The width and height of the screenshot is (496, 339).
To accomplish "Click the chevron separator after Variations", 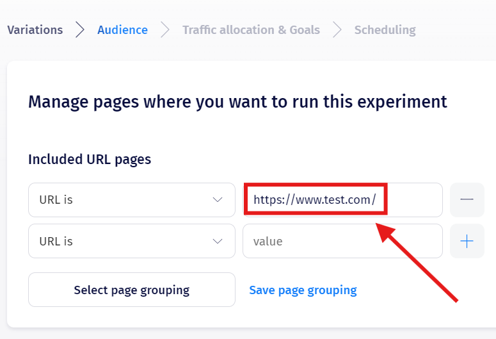I will coord(80,30).
